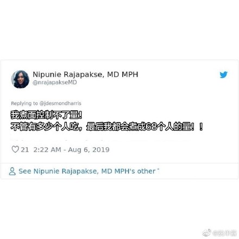Visit the @nrajapakseMD handle
239x239 pixels.
(x=55, y=83)
